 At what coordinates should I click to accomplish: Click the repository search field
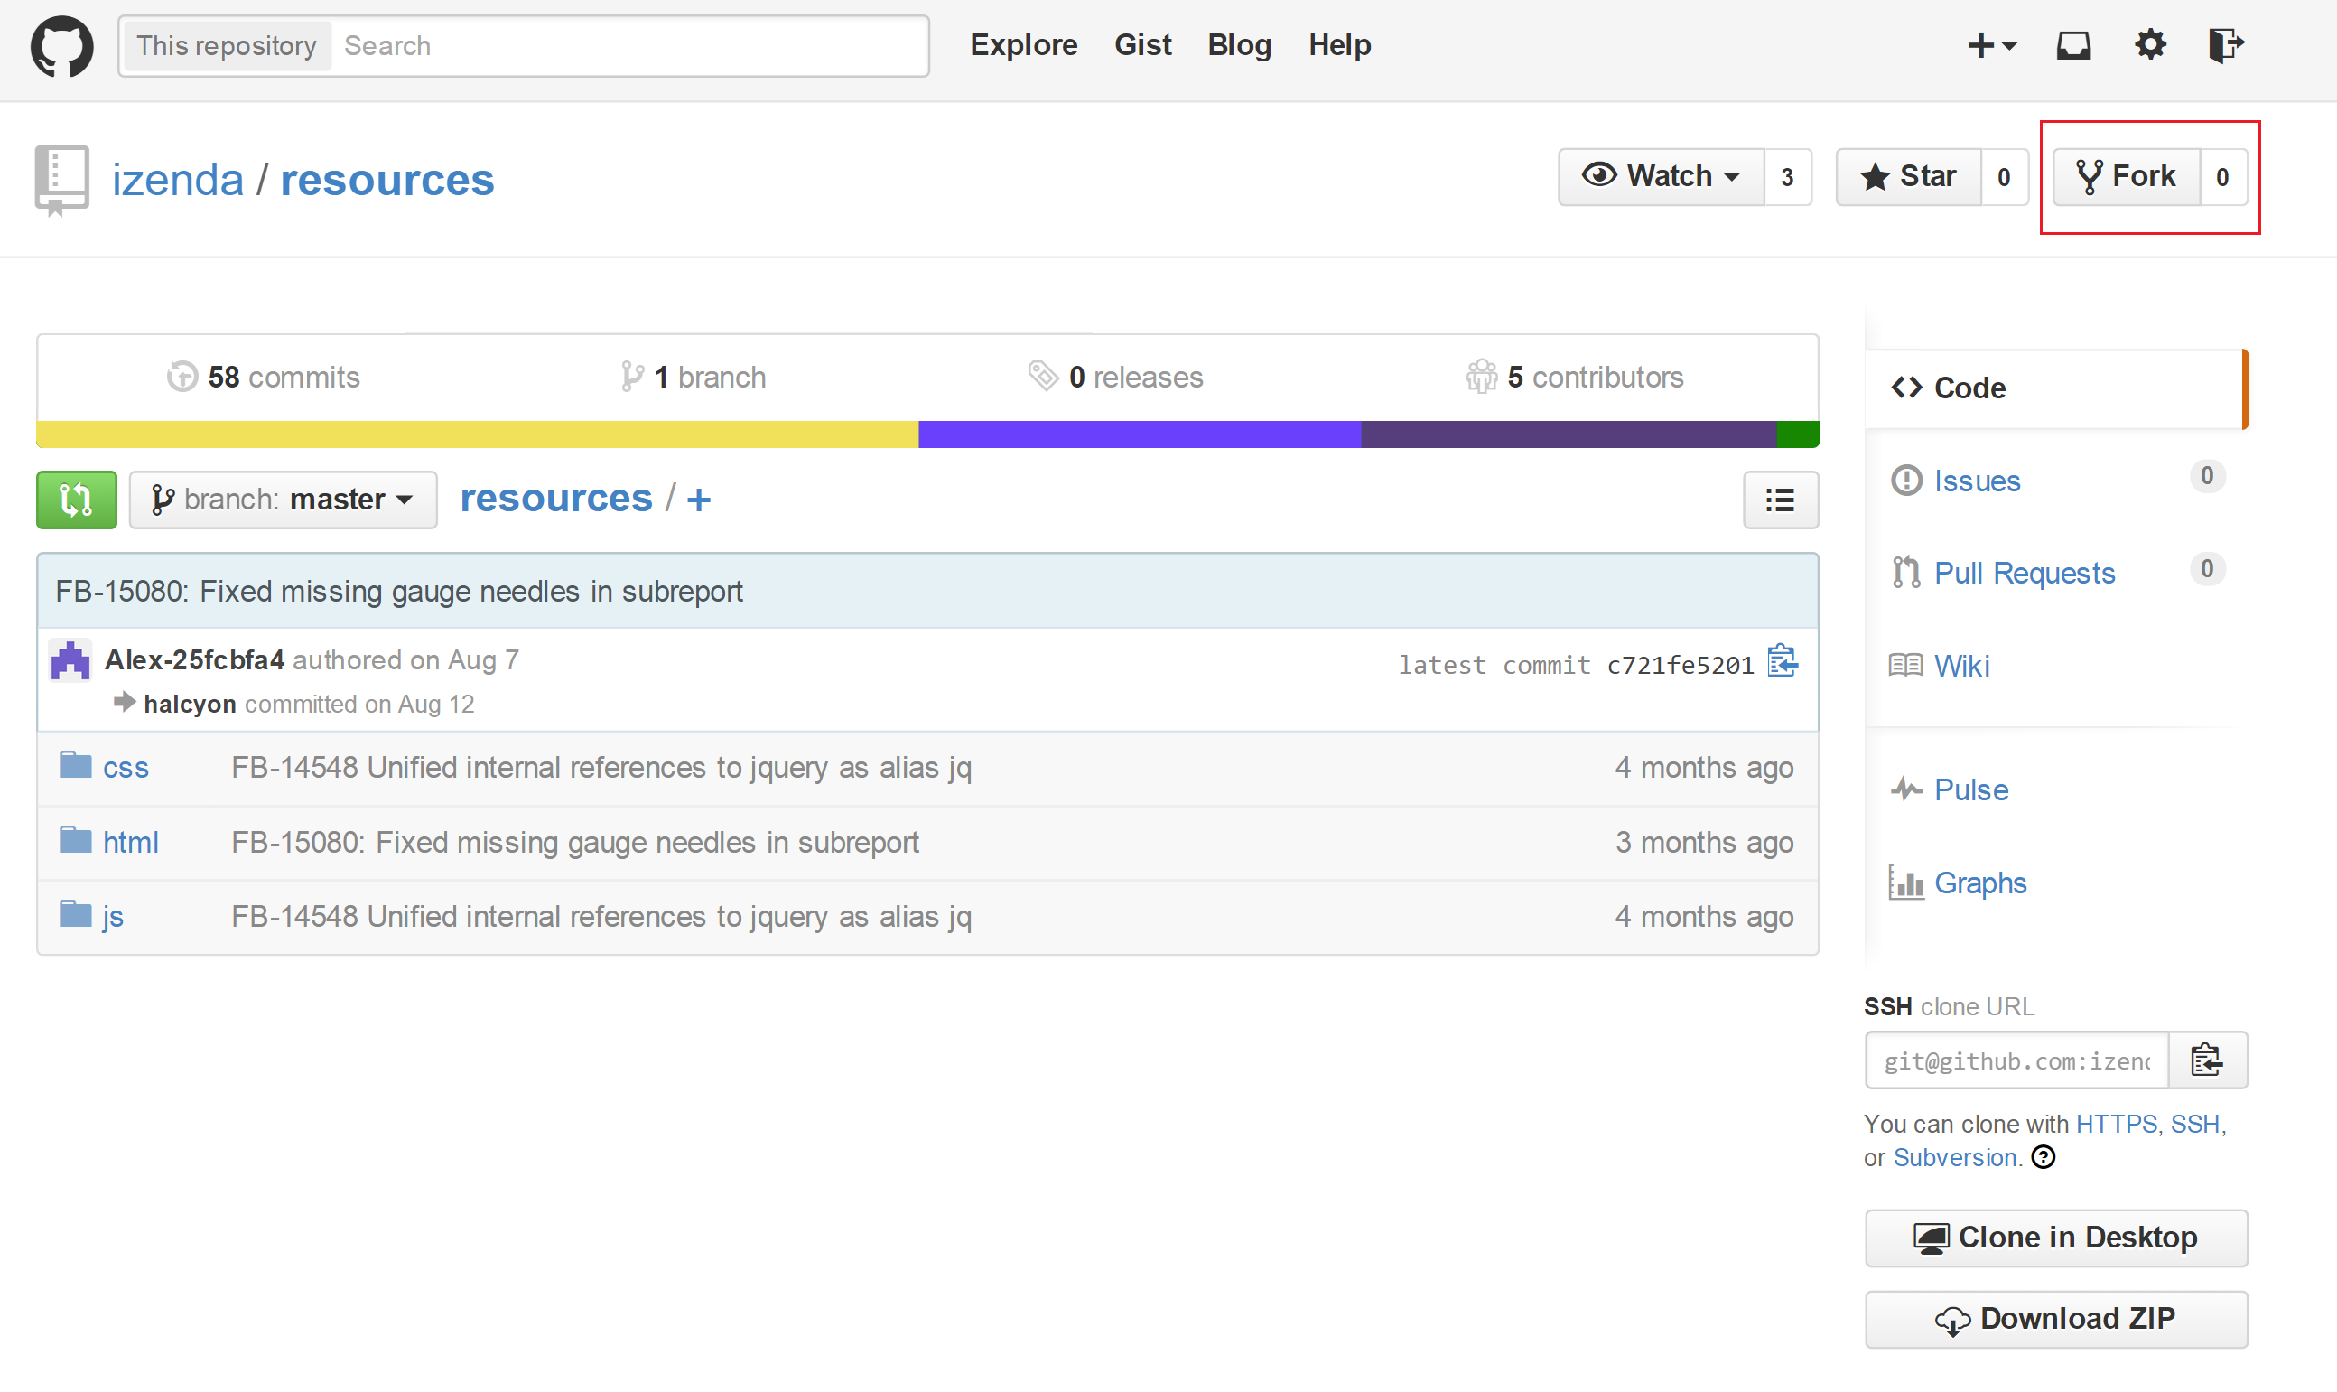click(629, 46)
